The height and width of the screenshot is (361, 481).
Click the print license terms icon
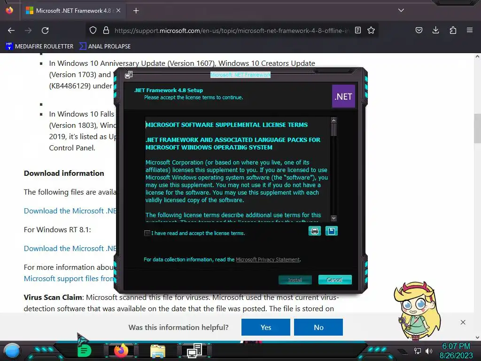[x=314, y=231]
